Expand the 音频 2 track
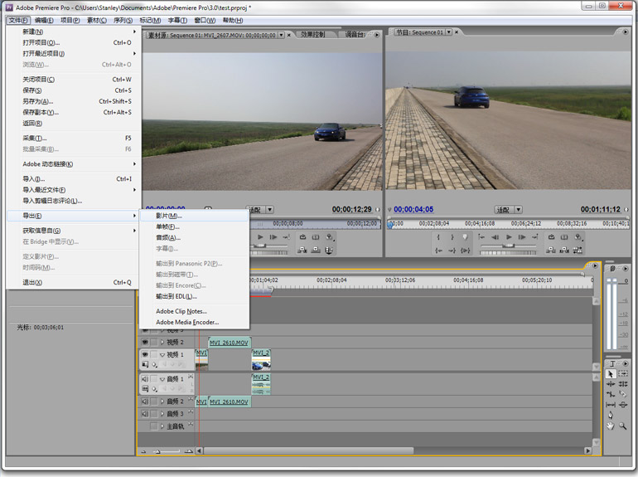This screenshot has width=638, height=477. click(x=162, y=402)
